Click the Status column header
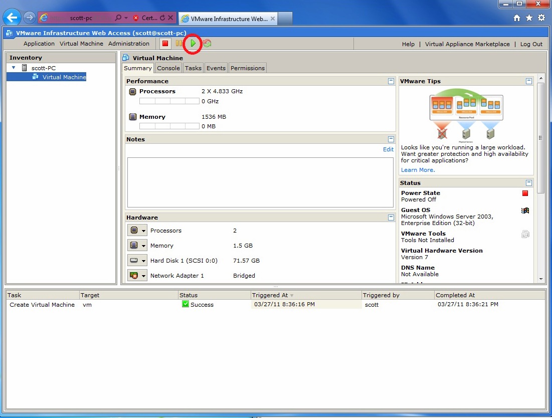 tap(214, 295)
